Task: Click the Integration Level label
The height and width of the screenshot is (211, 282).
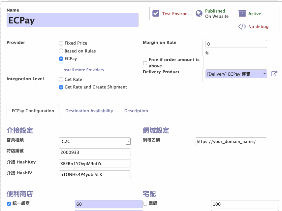Action: click(x=25, y=79)
